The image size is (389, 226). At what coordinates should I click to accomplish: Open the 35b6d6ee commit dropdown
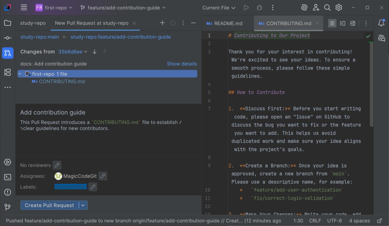click(x=73, y=52)
